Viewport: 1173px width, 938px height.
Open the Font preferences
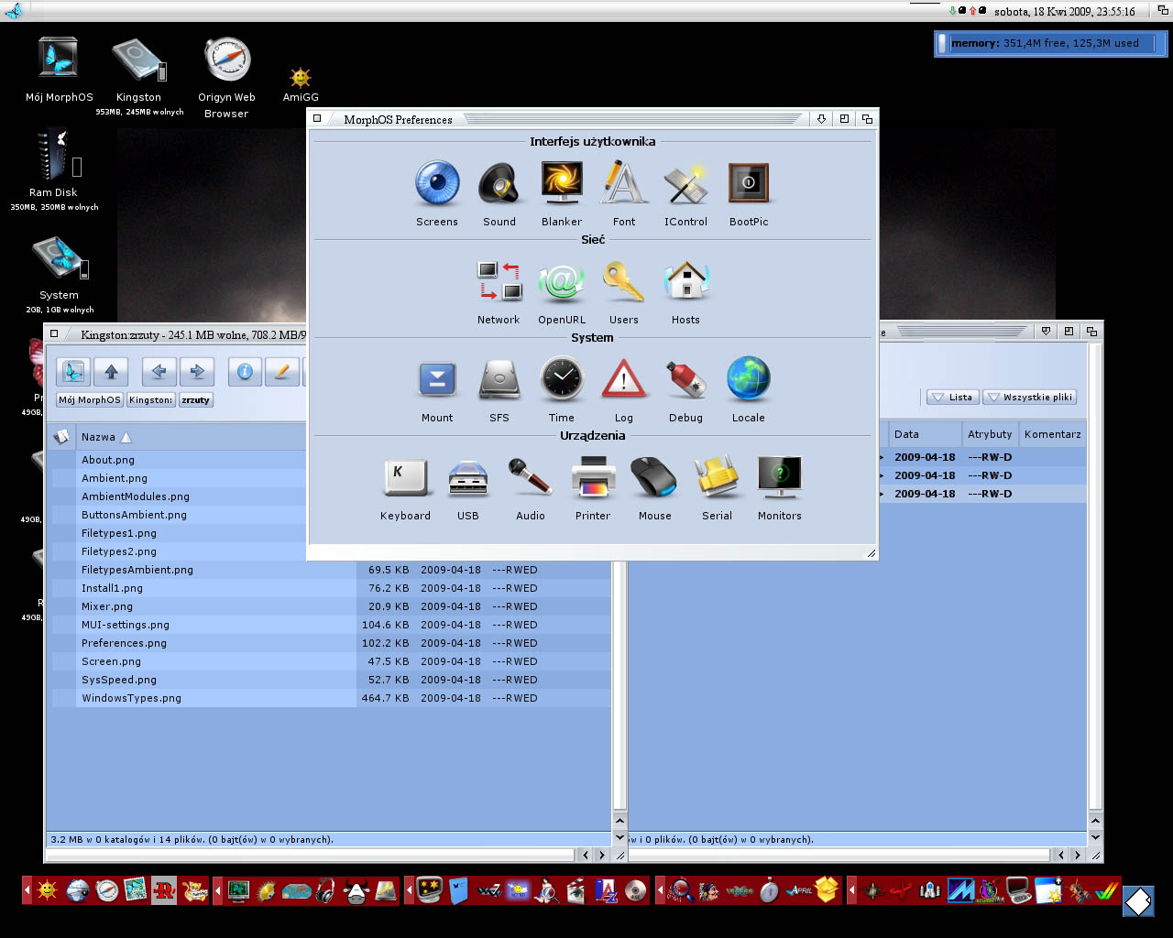coord(624,184)
